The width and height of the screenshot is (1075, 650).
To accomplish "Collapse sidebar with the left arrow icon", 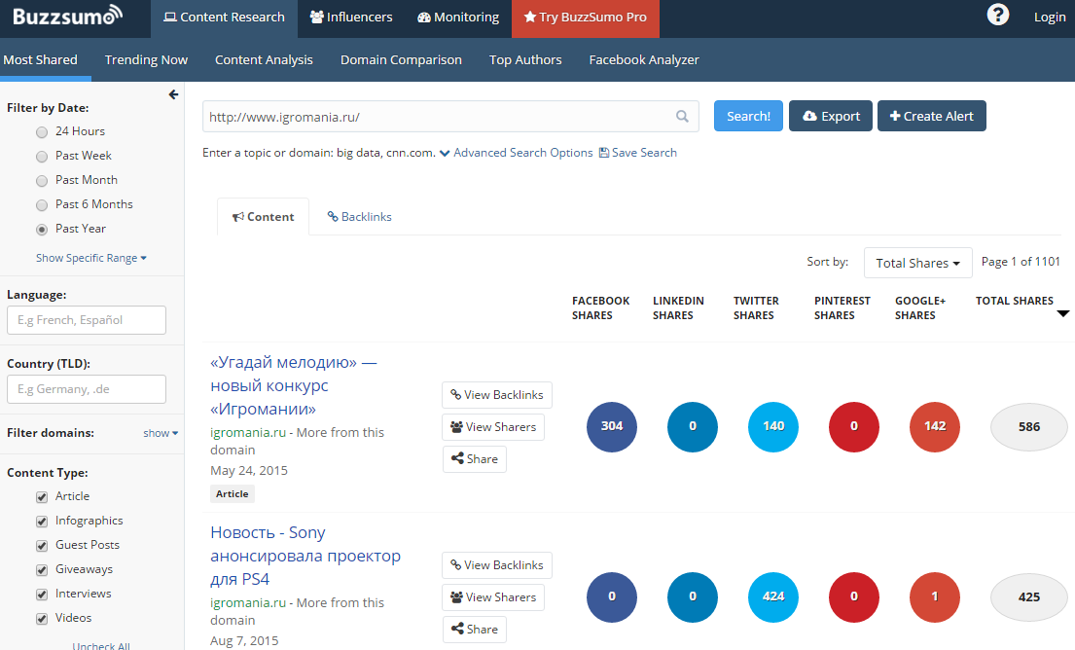I will (173, 94).
